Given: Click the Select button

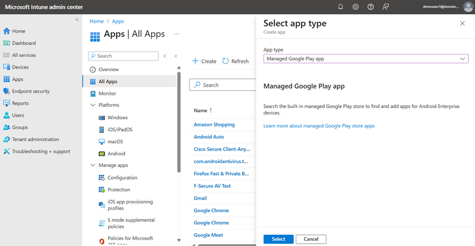Looking at the screenshot, I should [x=278, y=239].
